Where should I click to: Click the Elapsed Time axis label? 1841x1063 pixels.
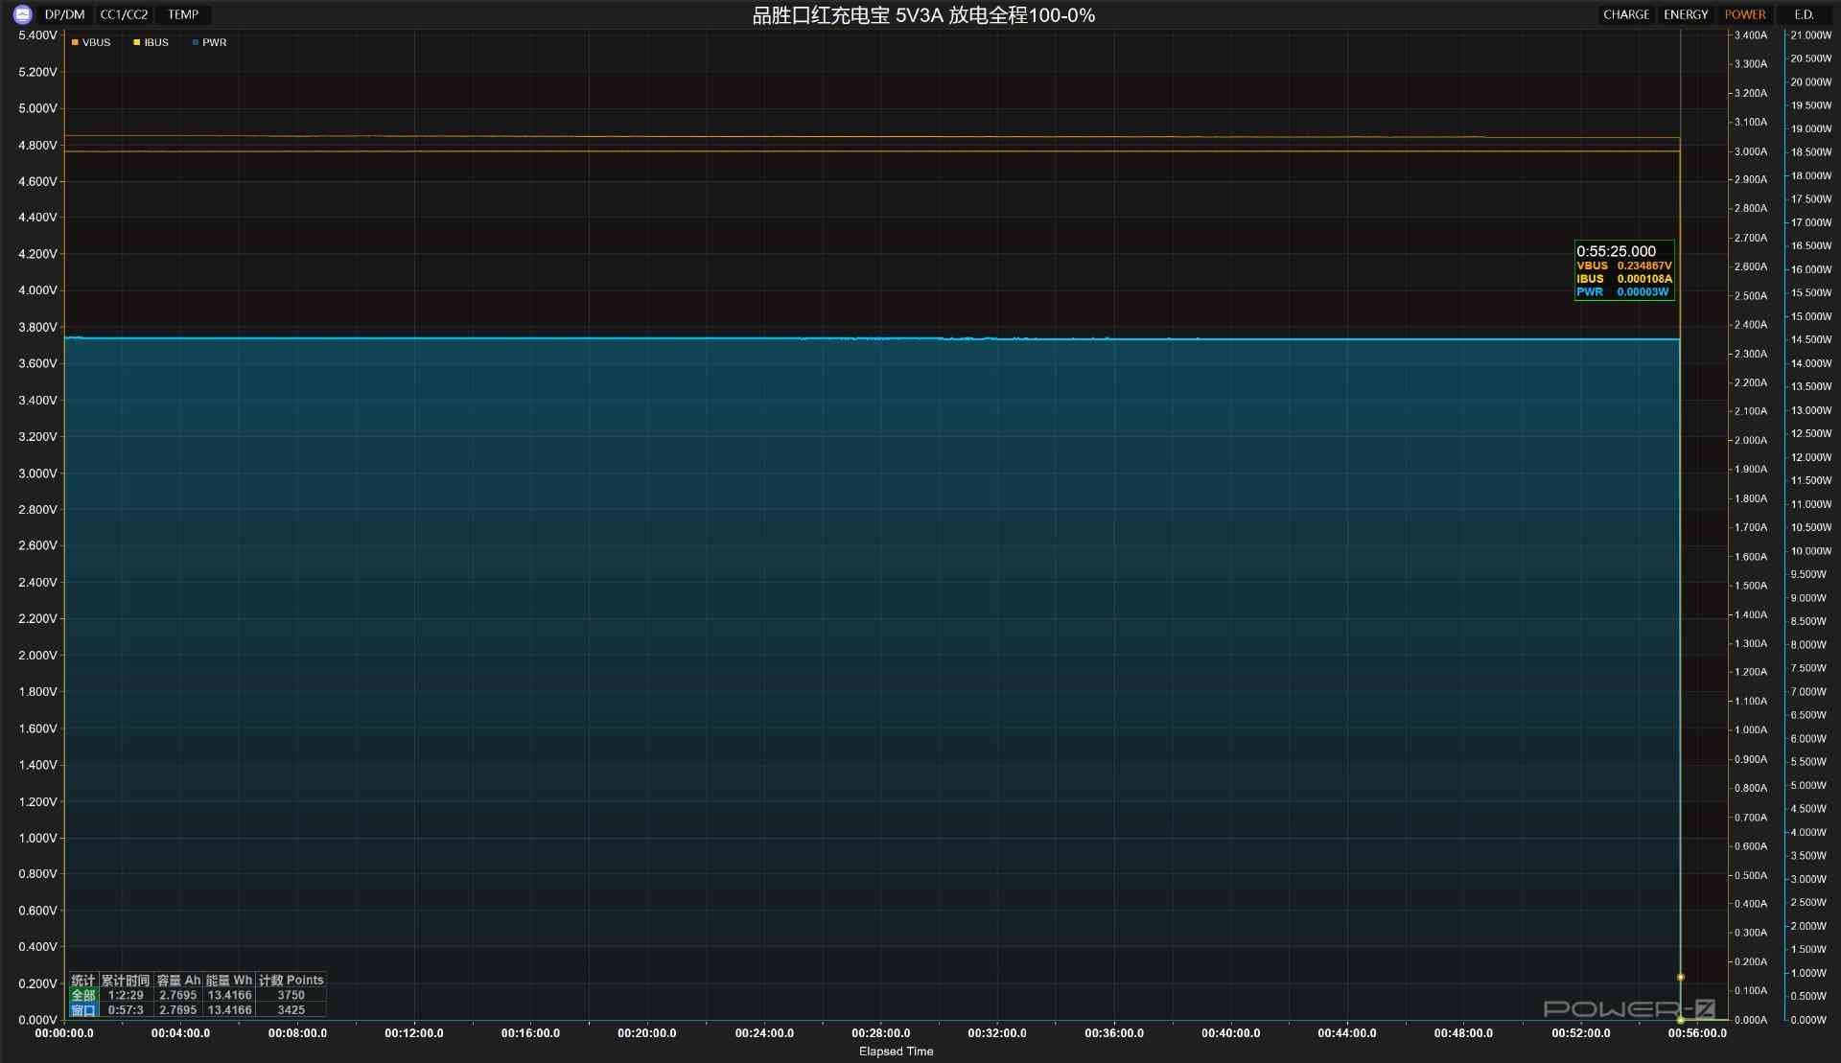(x=896, y=1051)
